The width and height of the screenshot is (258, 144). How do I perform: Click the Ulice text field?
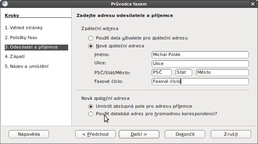coord(200,64)
